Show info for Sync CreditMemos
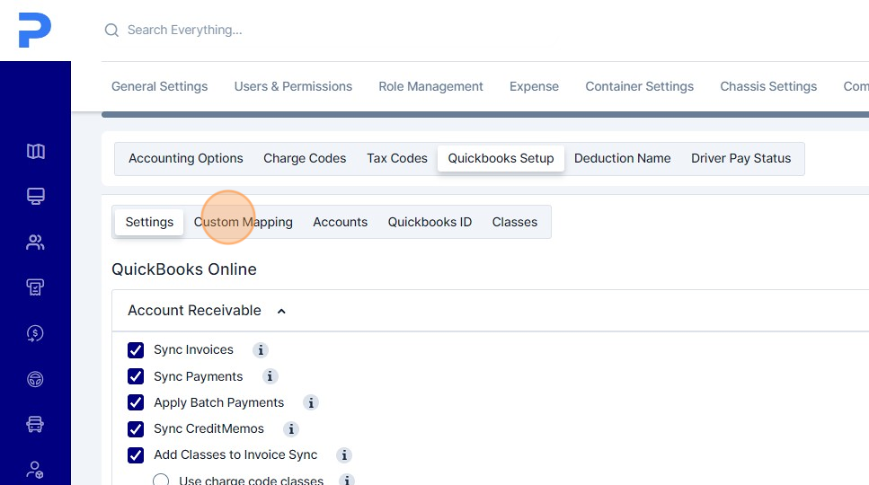The width and height of the screenshot is (869, 485). point(291,429)
